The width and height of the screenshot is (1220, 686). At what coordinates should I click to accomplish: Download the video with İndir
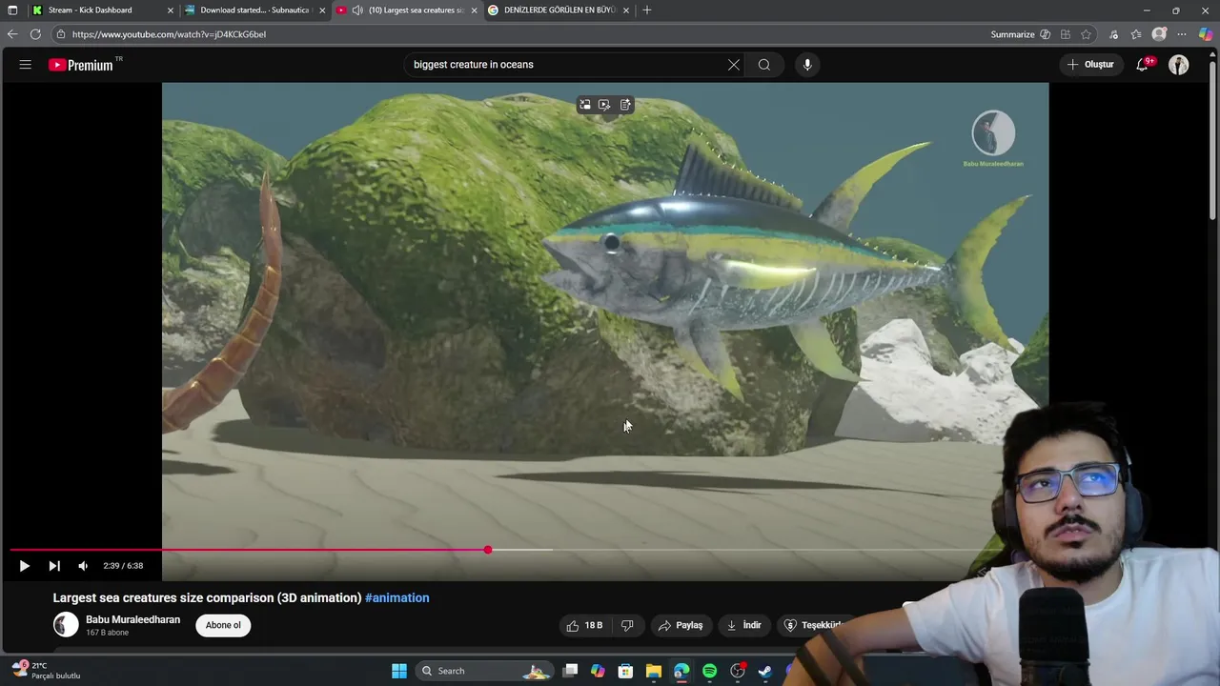pyautogui.click(x=743, y=625)
